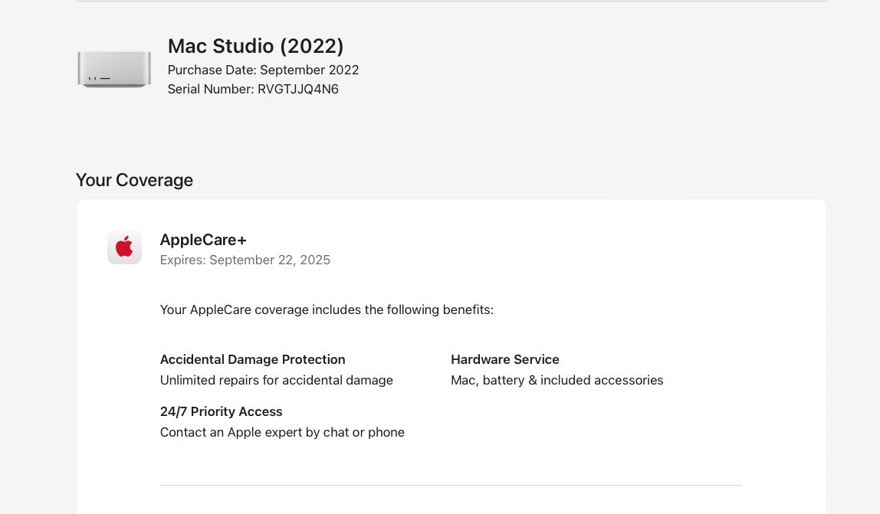
Task: Click the Purchase Date September 2022 line
Action: (x=263, y=70)
